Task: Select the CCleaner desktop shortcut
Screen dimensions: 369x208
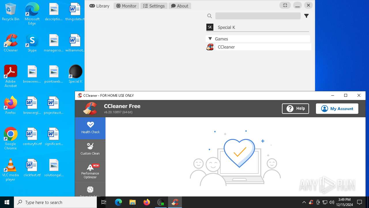Action: (11, 43)
